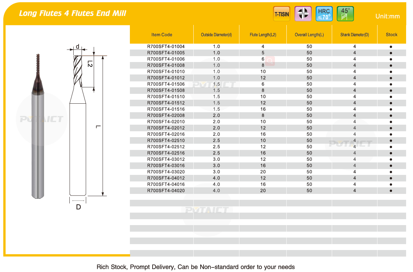This screenshot has width=413, height=272.
Task: Click the red image search magnifier icon
Action: (x=270, y=61)
